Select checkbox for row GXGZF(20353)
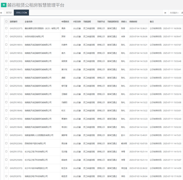 tap(6, 36)
